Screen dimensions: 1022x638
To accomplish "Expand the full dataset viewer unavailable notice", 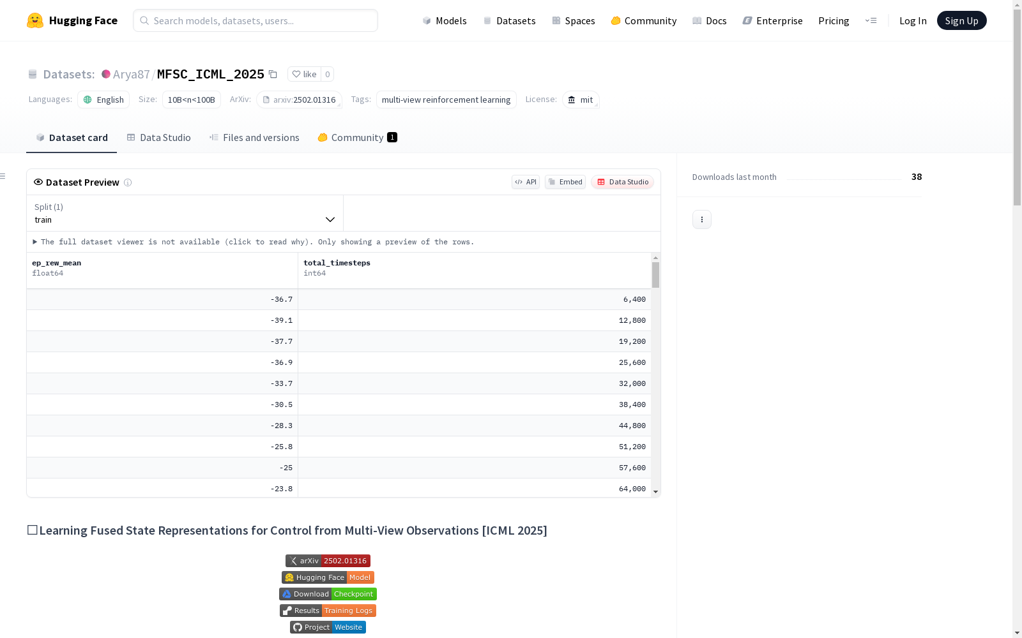I will 254,242.
